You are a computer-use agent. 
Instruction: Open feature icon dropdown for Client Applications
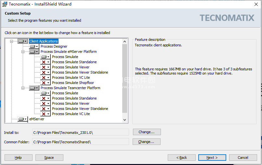pos(23,41)
